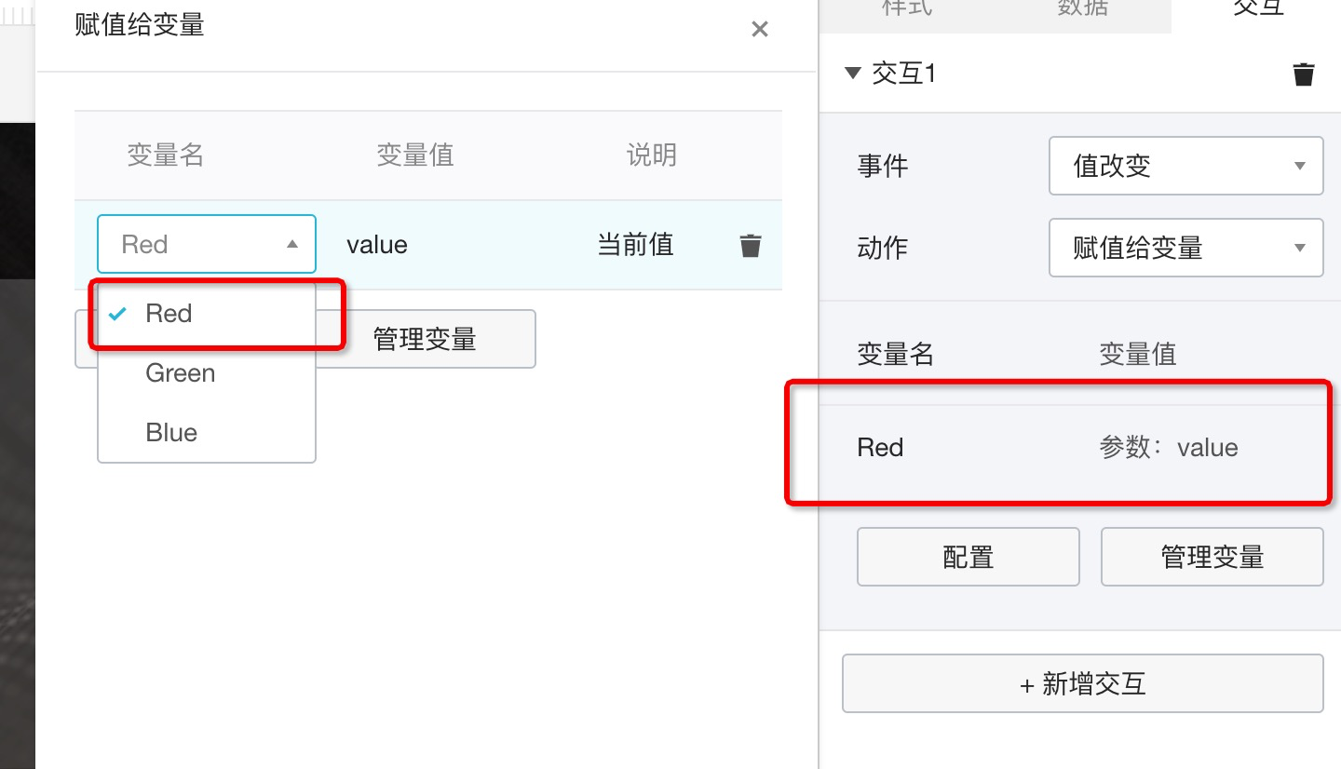Open the 动作 dropdown showing 赋值给变量

tap(1186, 248)
